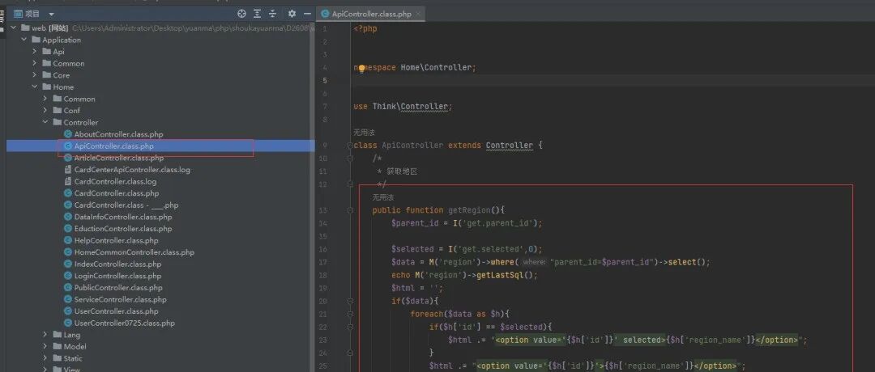Fold the if($data) block in gutter

pyautogui.click(x=350, y=302)
